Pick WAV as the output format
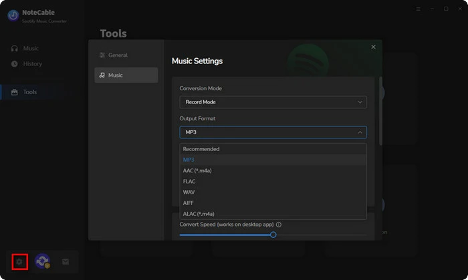This screenshot has width=468, height=280. (x=189, y=192)
